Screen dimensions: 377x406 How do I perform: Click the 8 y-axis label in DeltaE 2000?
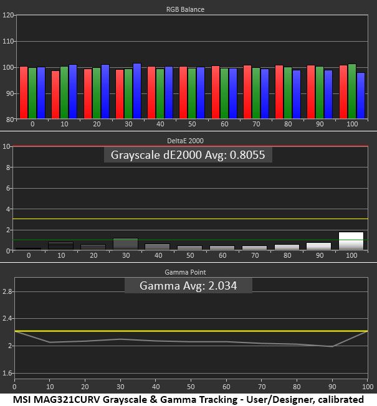(8, 168)
